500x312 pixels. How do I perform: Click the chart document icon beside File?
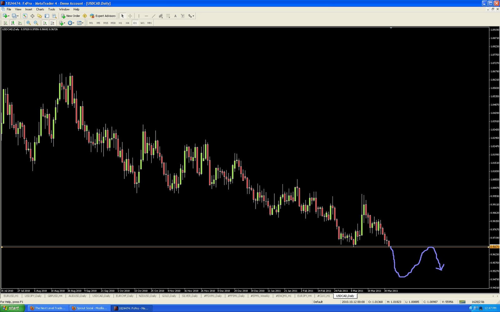pos(3,9)
